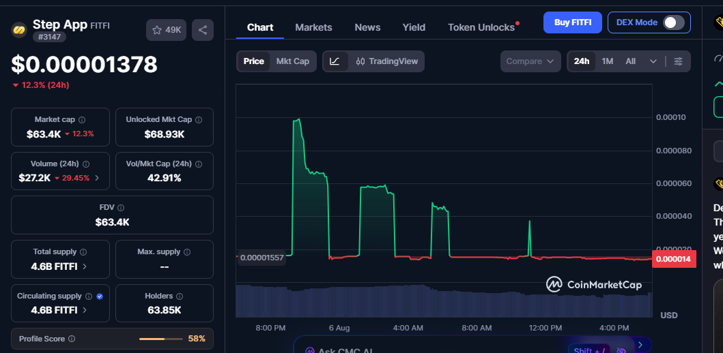This screenshot has width=723, height=353.
Task: Show info for Total supply
Action: [83, 252]
